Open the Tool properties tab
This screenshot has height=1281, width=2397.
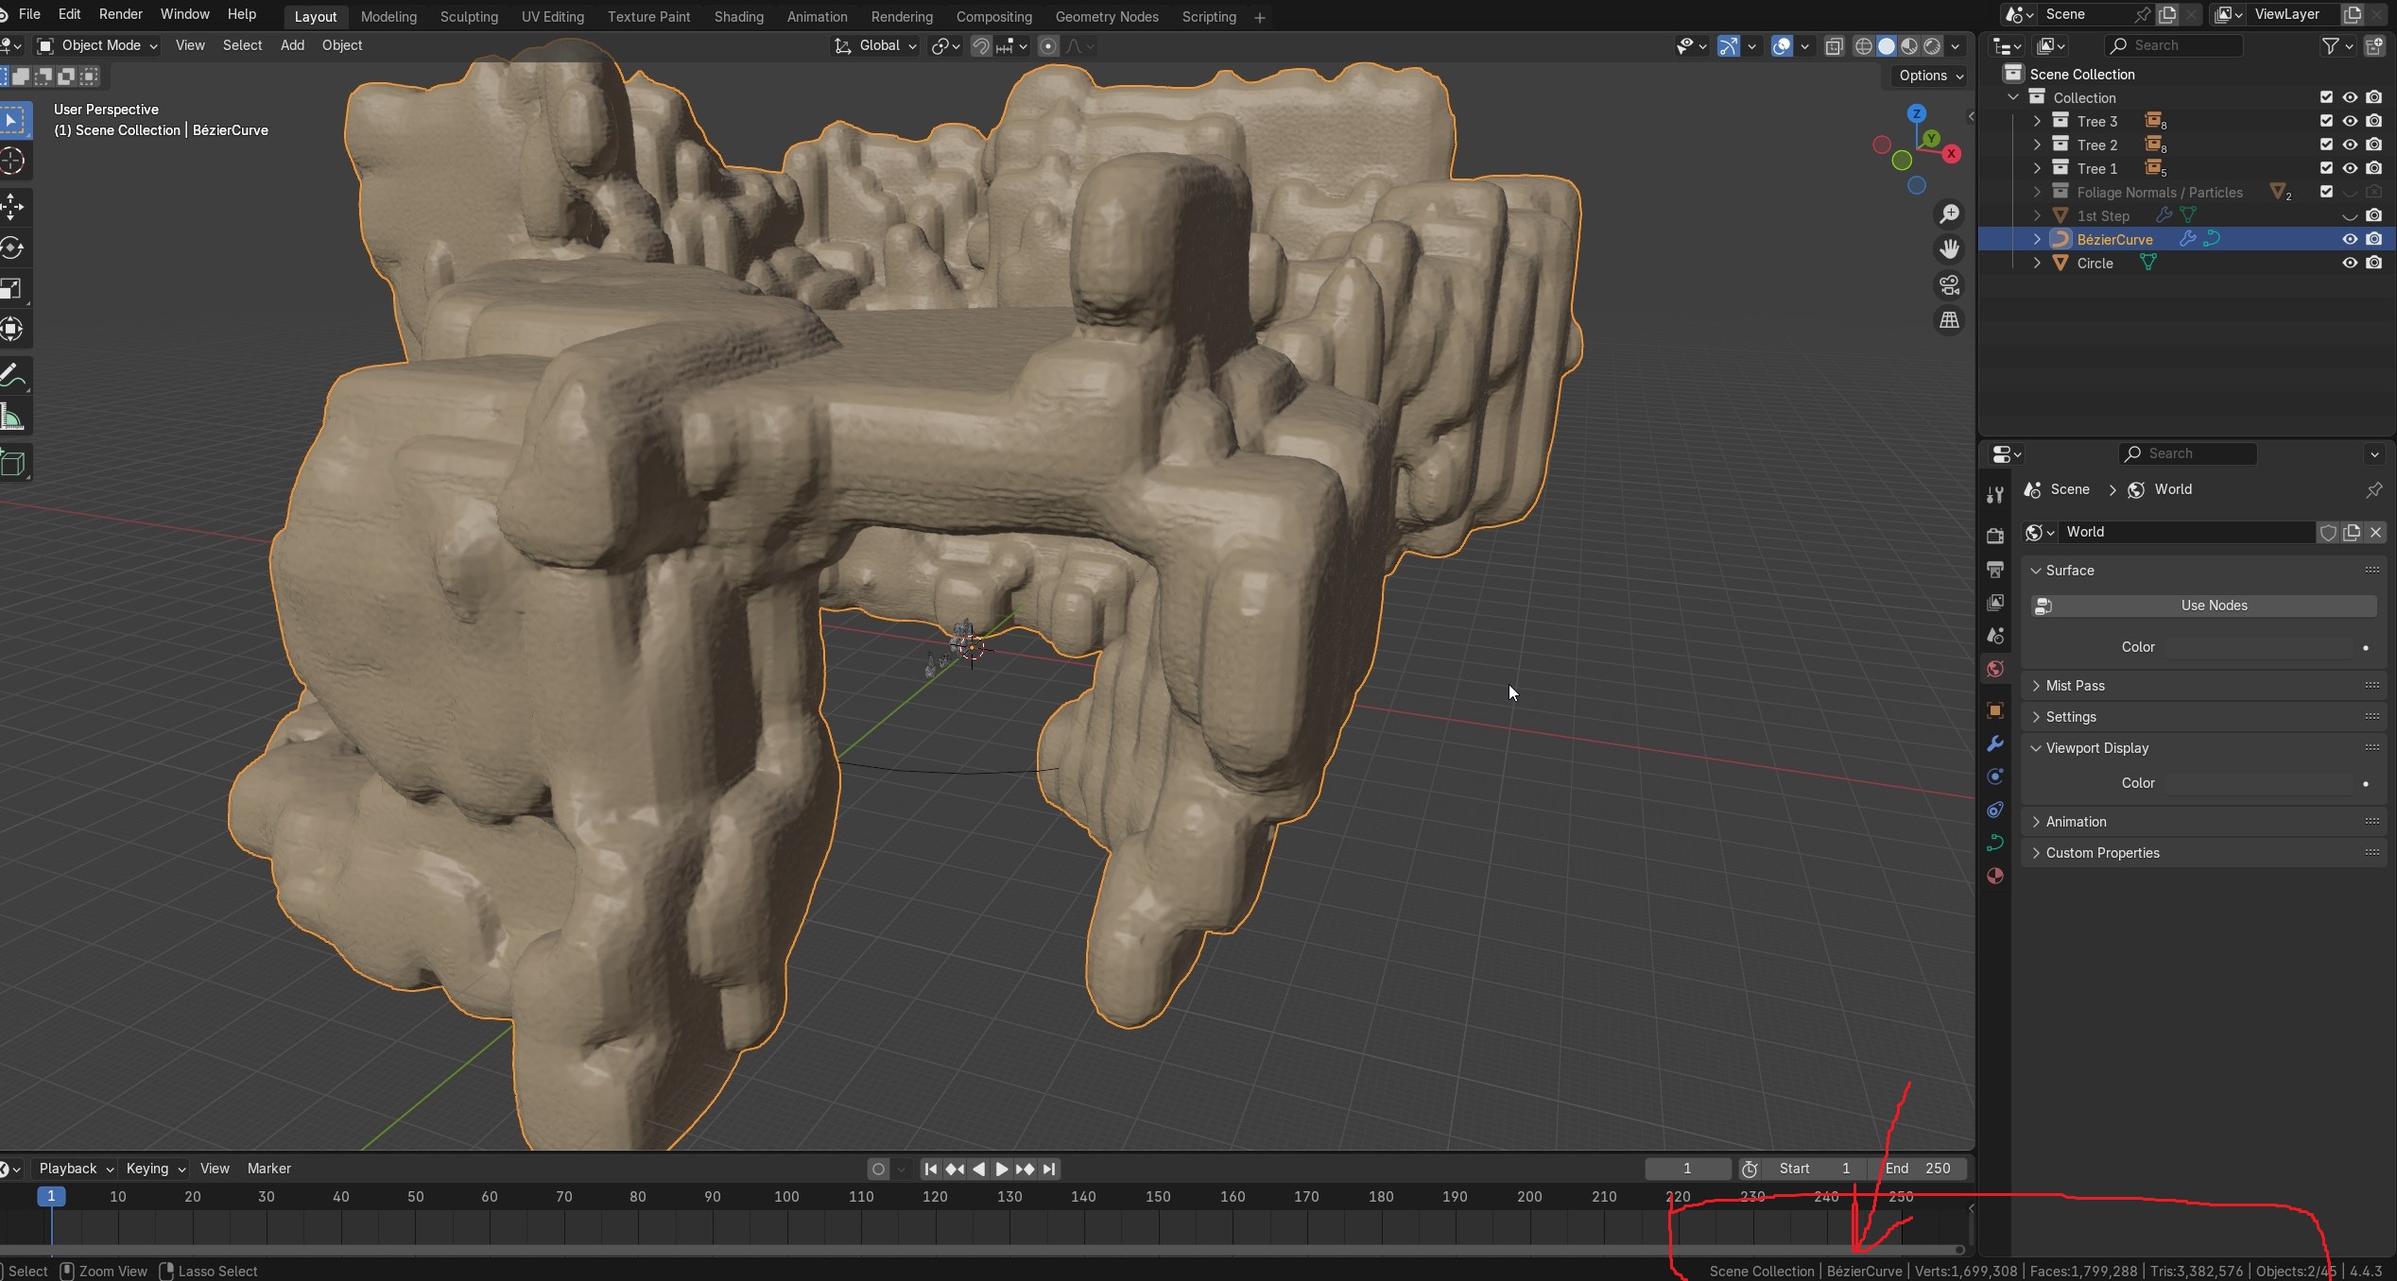click(1995, 494)
